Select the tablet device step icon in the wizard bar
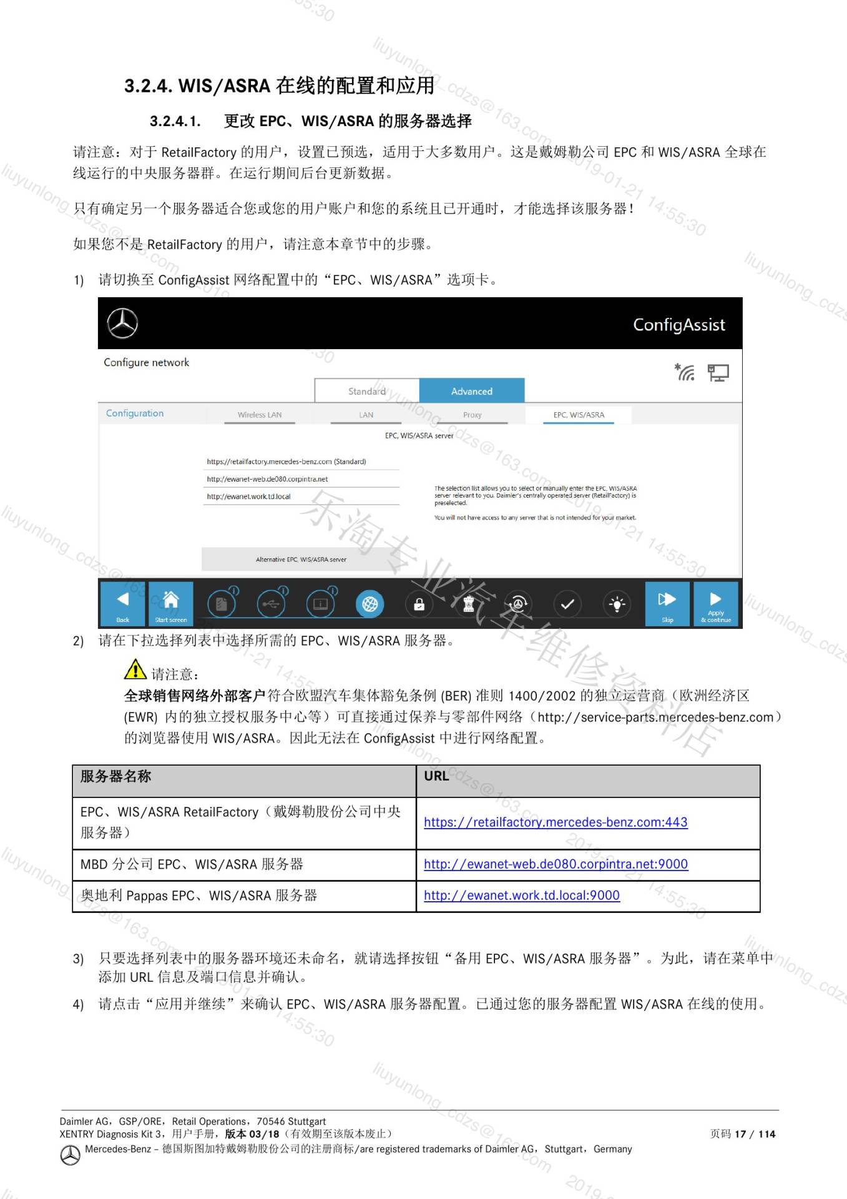 [320, 604]
